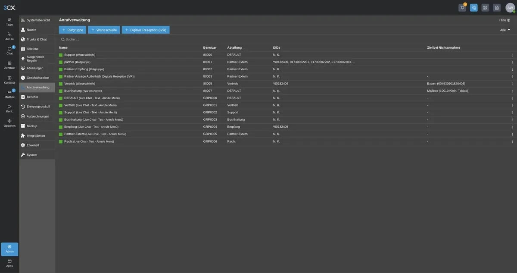This screenshot has height=273, width=517.
Task: Open the three-dot menu for Vertrieb (Warteschleife)
Action: click(x=512, y=84)
